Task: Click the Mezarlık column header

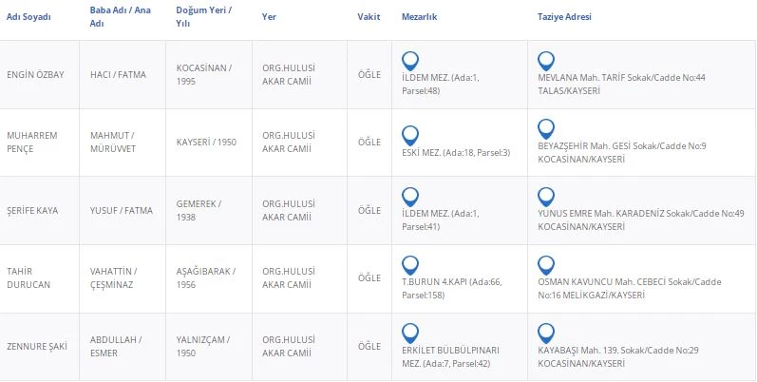Action: coord(419,17)
